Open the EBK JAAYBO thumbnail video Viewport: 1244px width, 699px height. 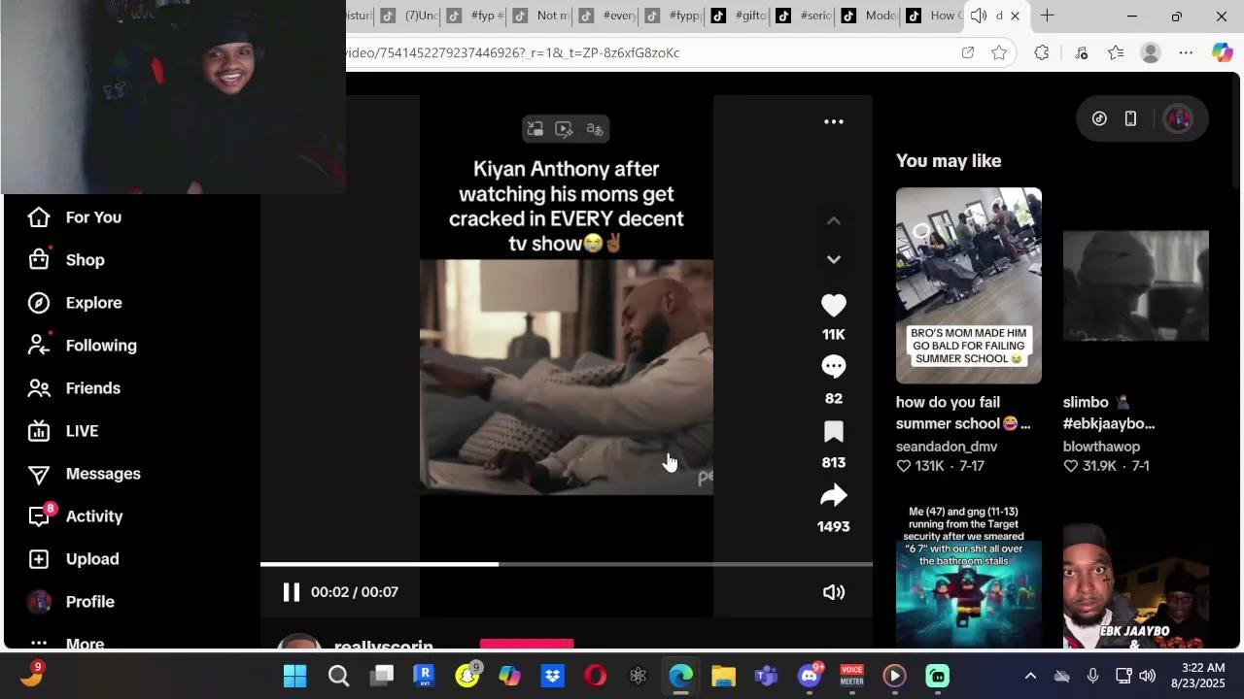1135,575
